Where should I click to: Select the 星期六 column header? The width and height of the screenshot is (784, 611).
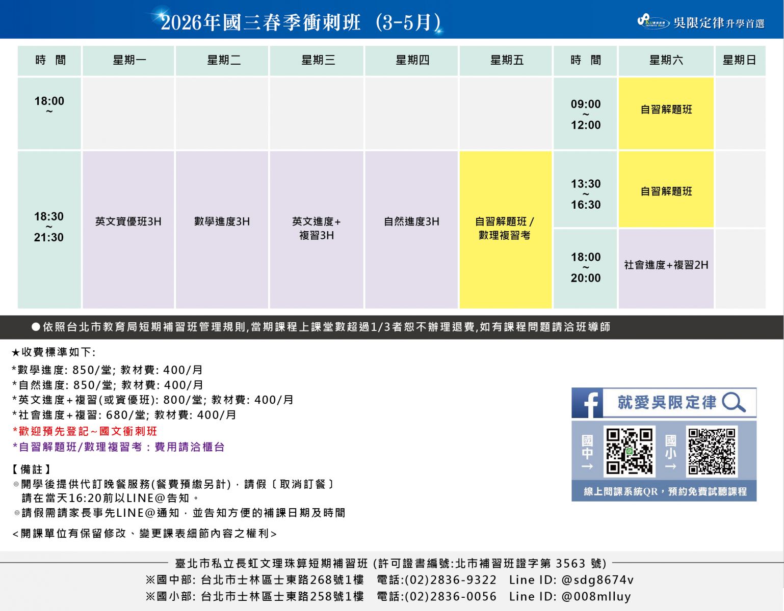(666, 61)
